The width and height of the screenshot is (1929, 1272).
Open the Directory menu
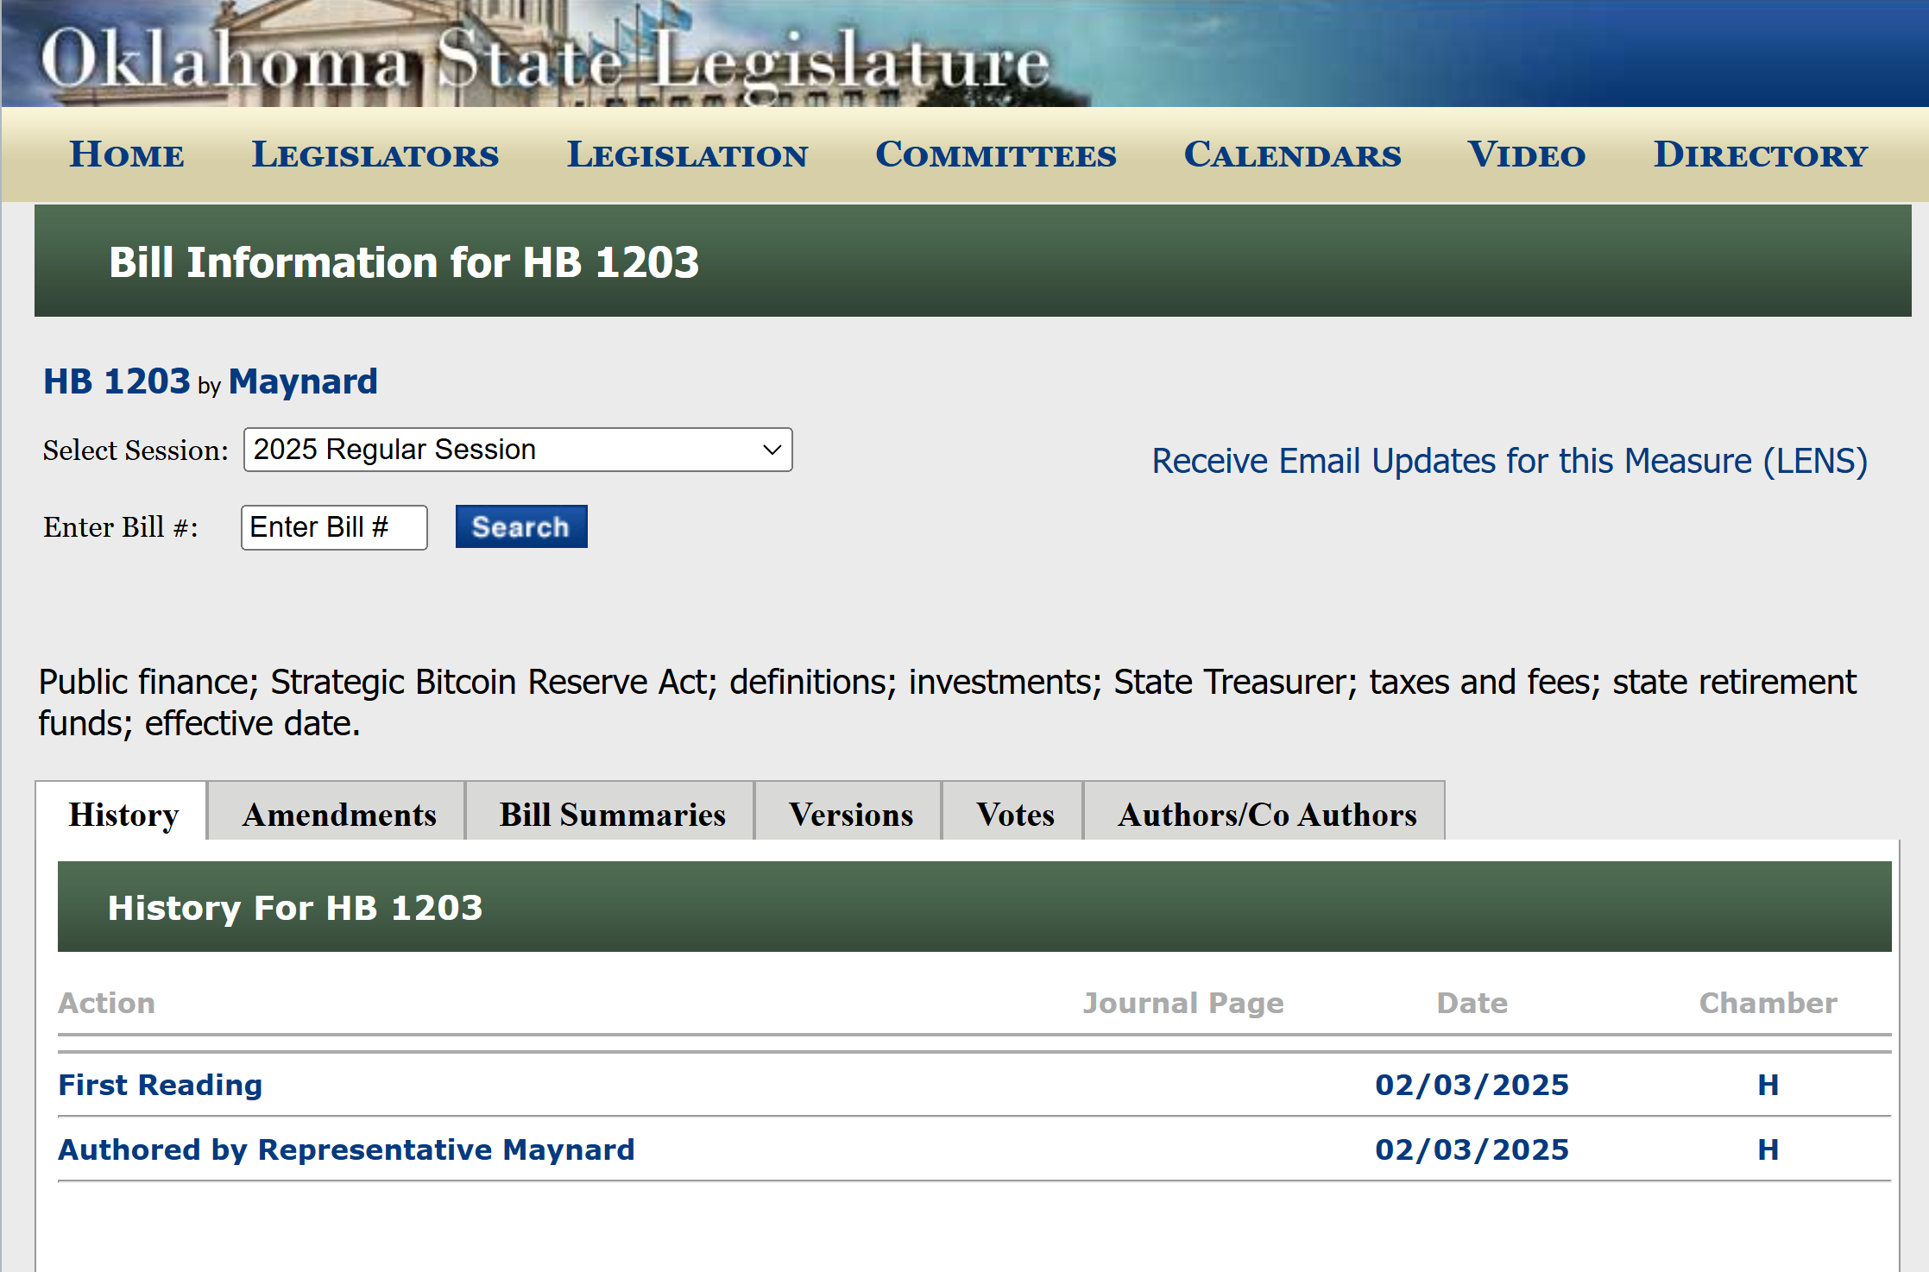[x=1760, y=155]
